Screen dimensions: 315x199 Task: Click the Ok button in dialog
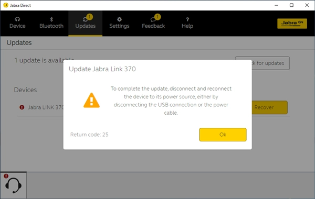pos(223,135)
